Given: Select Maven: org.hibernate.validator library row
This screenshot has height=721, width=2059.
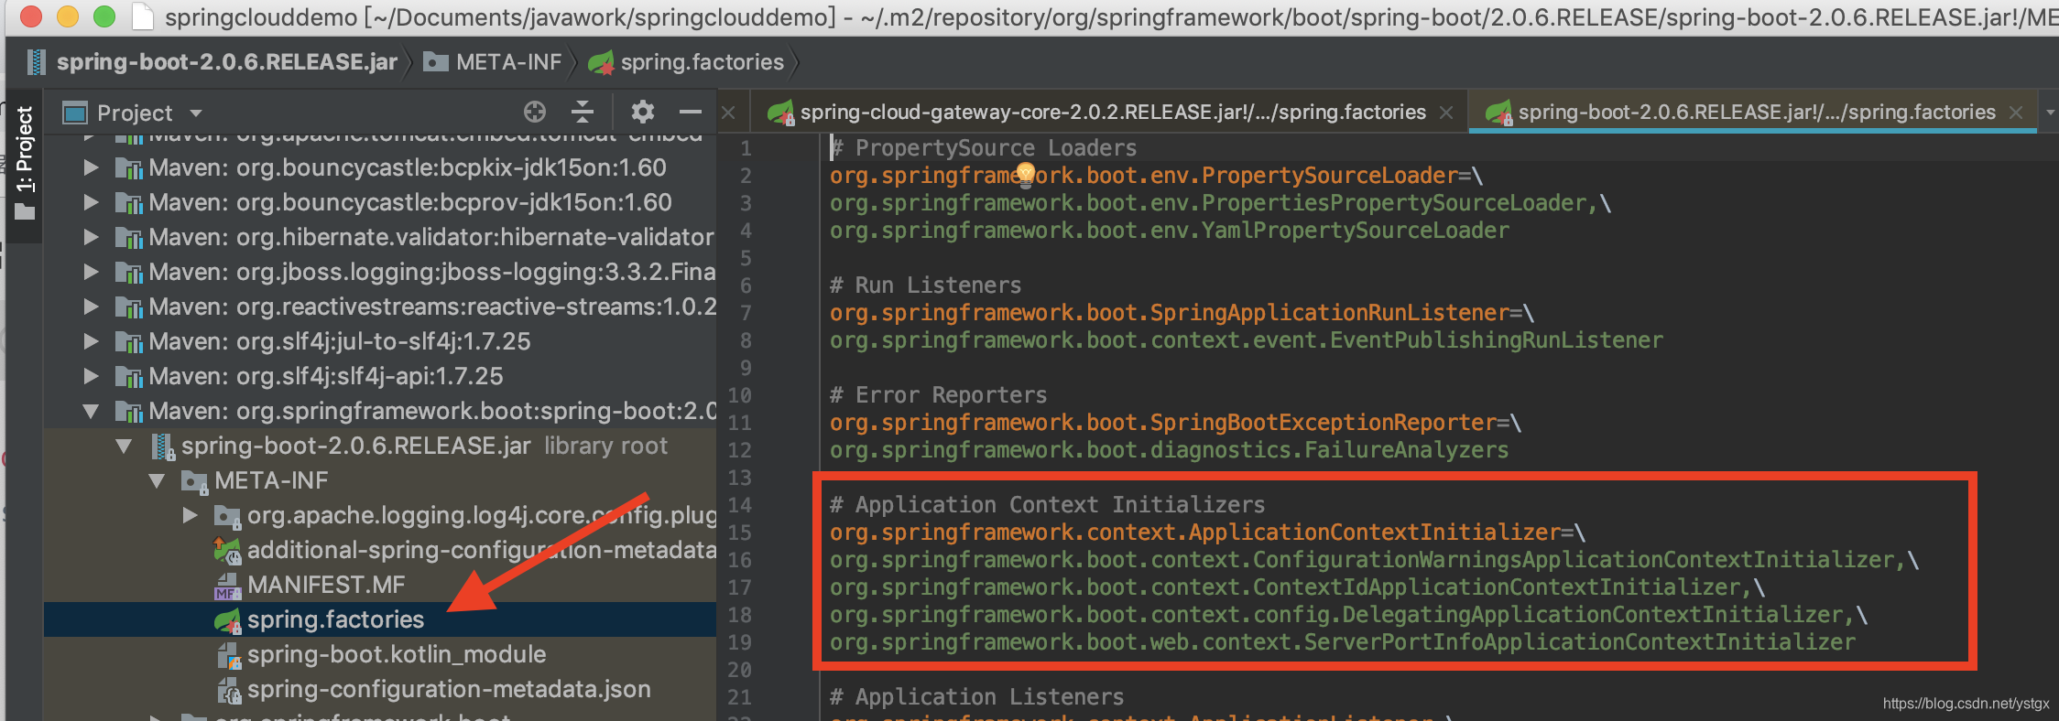Looking at the screenshot, I should pyautogui.click(x=380, y=237).
